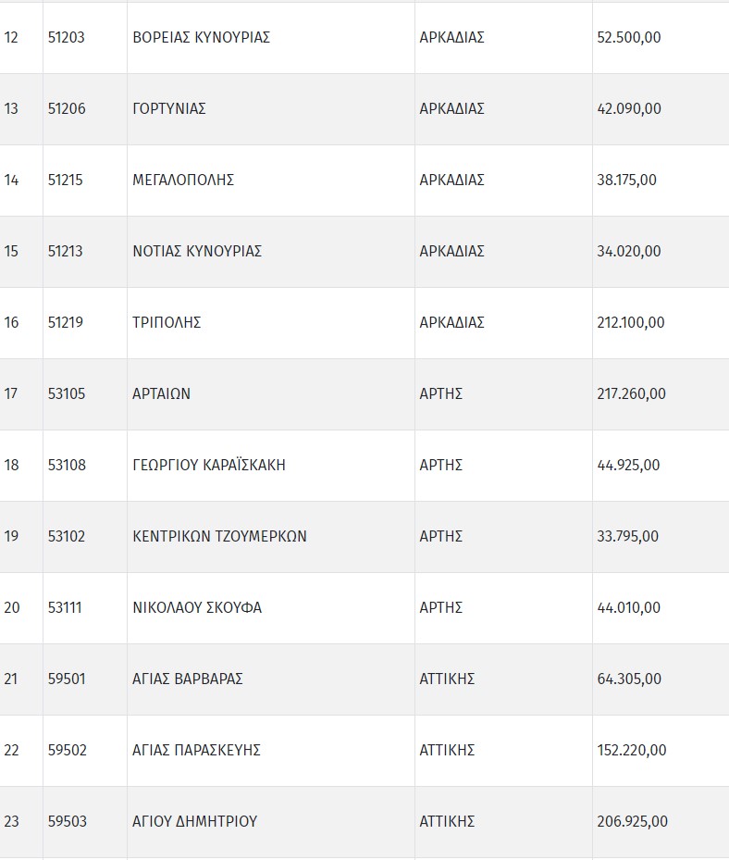Select the amount 44.925,00
Screen dimensions: 729x860
click(x=628, y=466)
